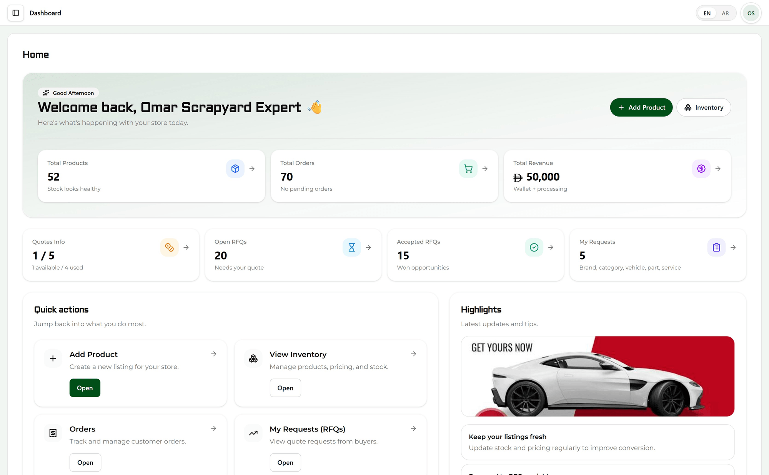Open the Orders quick action
Screen dimensions: 769x475
85,462
